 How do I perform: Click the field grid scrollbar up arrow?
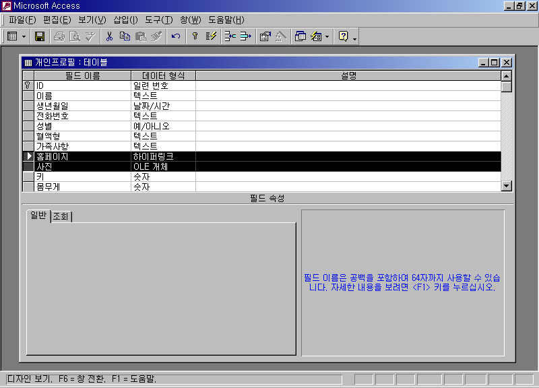507,75
